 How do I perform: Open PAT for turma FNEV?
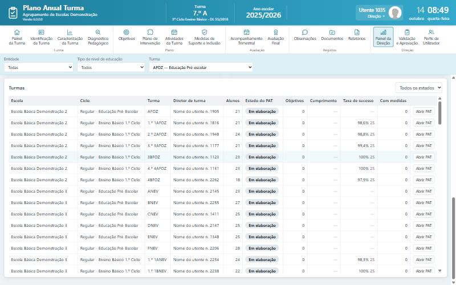pyautogui.click(x=424, y=248)
